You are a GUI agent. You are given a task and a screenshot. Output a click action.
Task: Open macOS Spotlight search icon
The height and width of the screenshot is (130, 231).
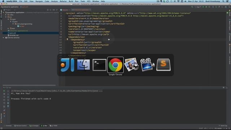(x=223, y=1)
